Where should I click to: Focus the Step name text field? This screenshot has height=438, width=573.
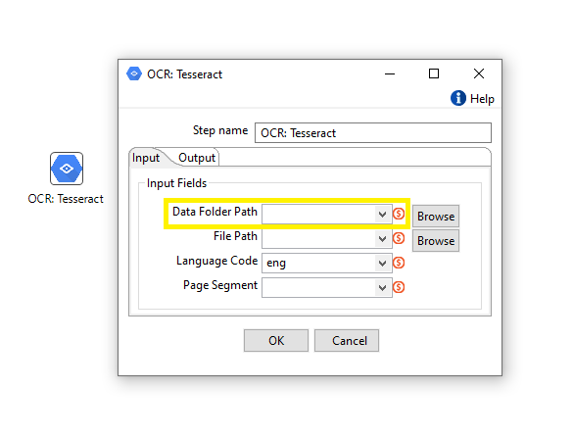tap(373, 132)
